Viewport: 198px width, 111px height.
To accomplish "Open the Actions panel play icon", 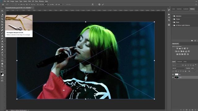I will tap(169, 14).
